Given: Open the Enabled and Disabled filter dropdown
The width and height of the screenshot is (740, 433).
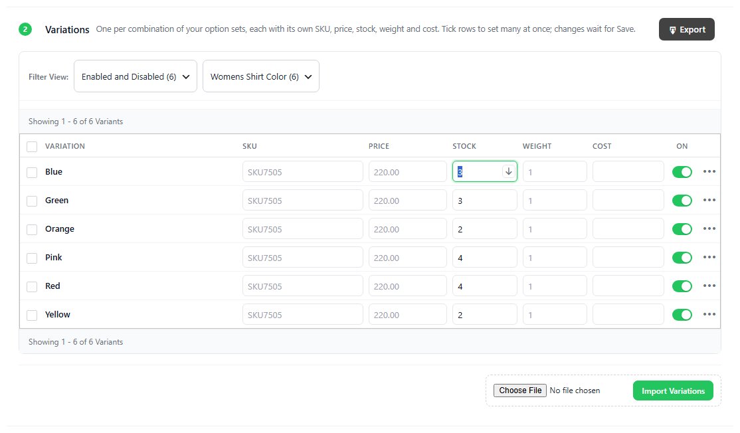Looking at the screenshot, I should tap(136, 76).
